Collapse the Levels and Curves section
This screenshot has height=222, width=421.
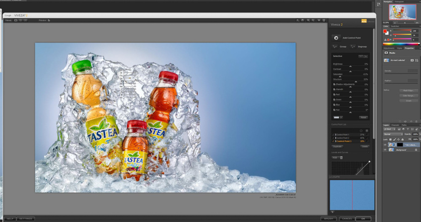click(x=368, y=153)
